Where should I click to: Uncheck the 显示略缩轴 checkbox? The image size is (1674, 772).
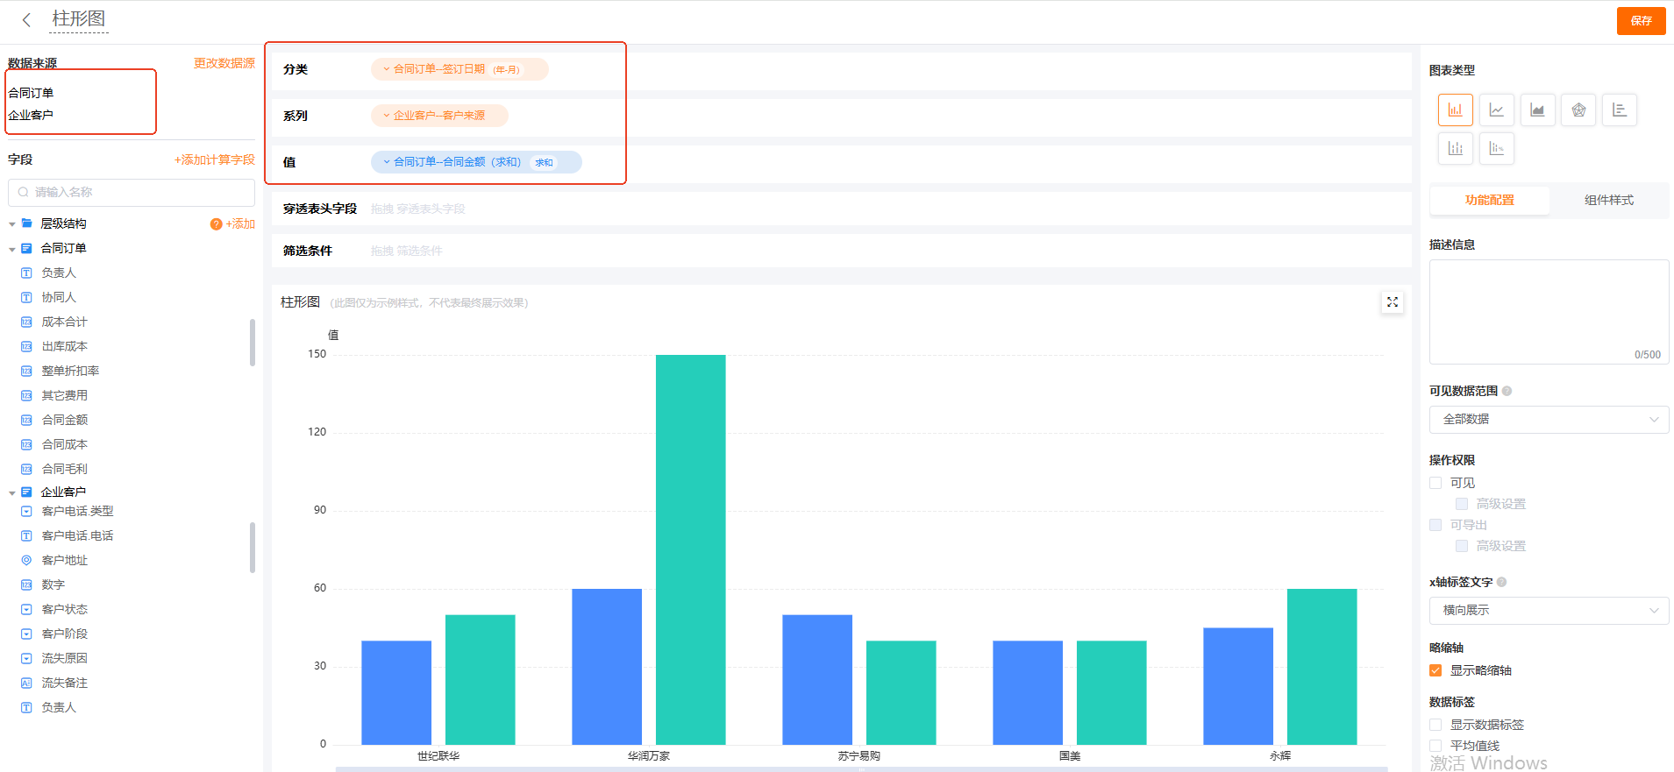tap(1435, 670)
